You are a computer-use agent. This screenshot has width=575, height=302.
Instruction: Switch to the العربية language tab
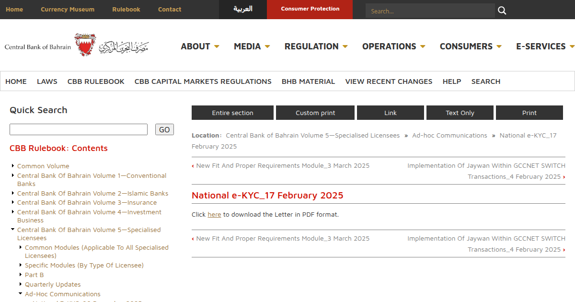pos(242,10)
